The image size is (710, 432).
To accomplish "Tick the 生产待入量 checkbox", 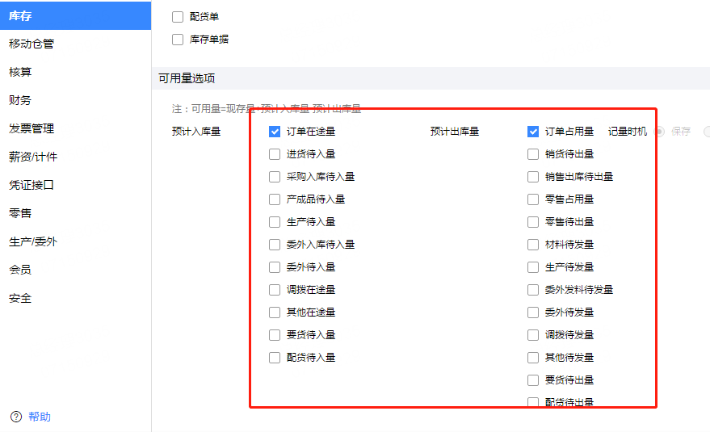I will click(x=275, y=222).
